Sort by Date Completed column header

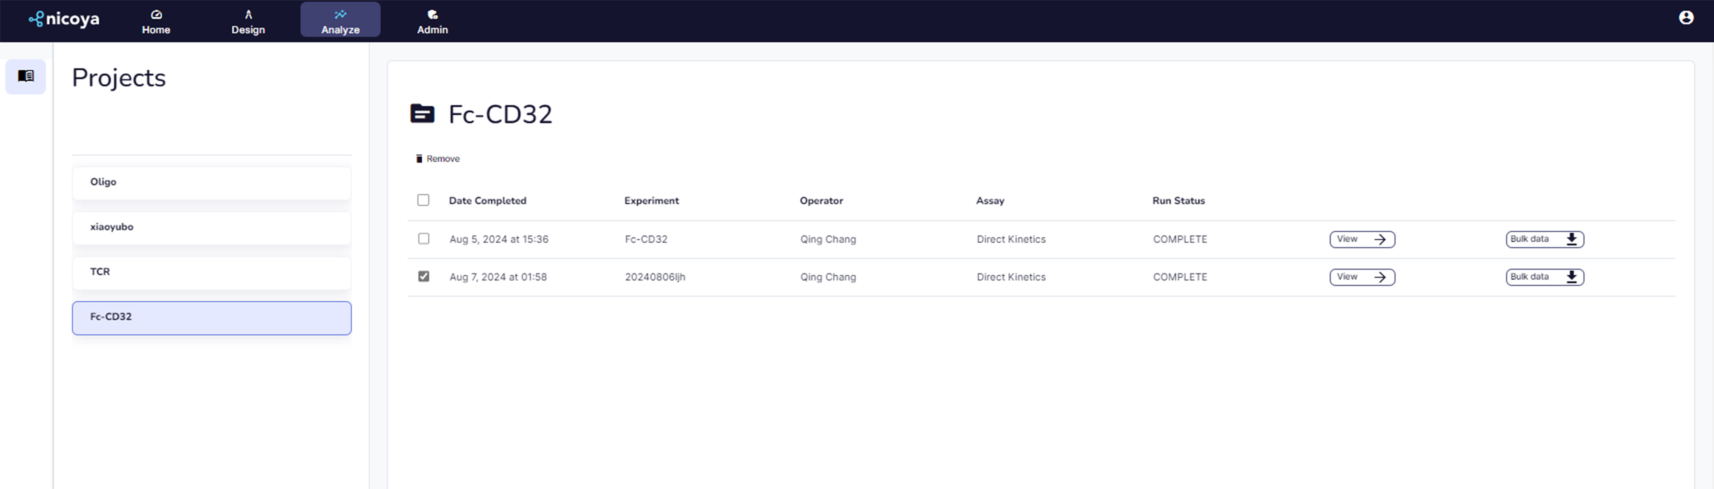coord(487,201)
